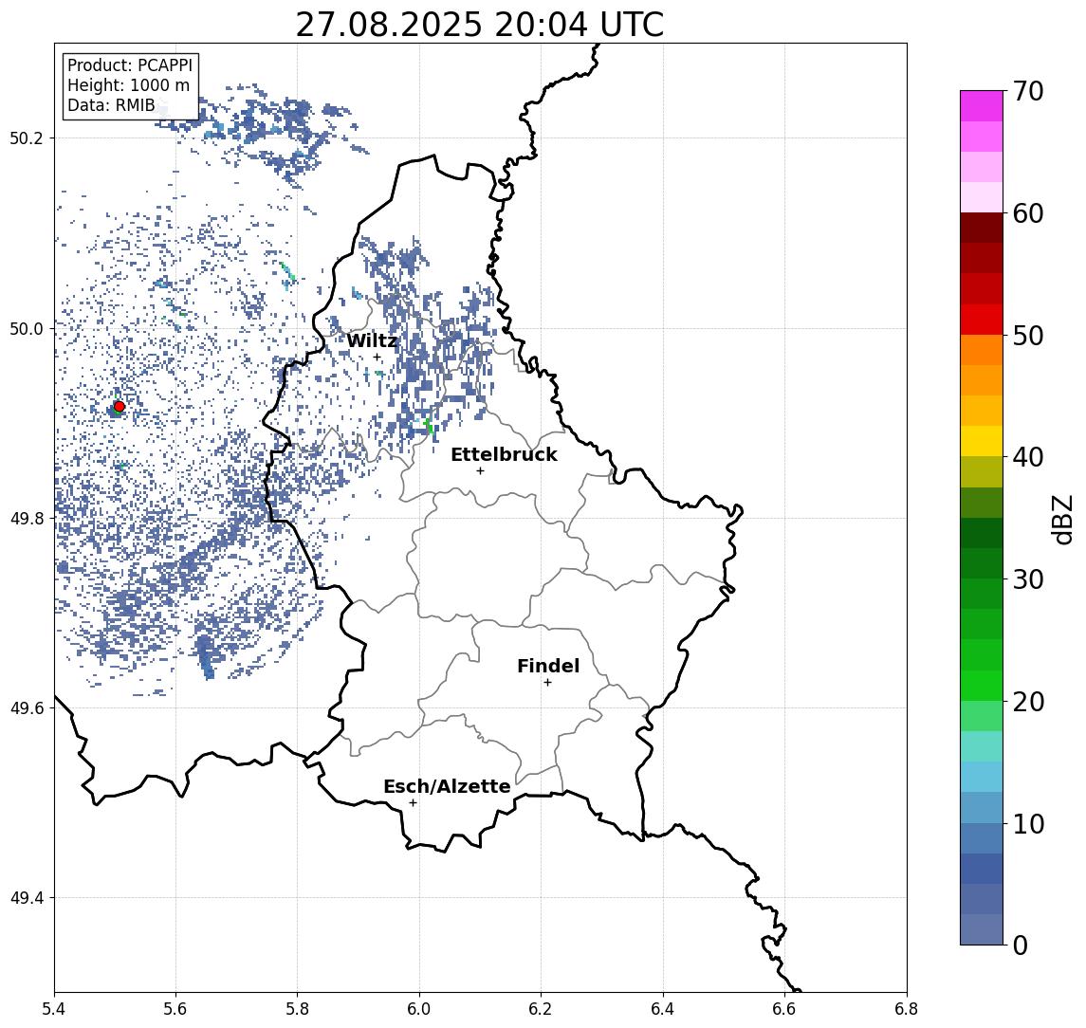Click the Ettelbruck station cross marker
1086x1028 pixels.
480,471
